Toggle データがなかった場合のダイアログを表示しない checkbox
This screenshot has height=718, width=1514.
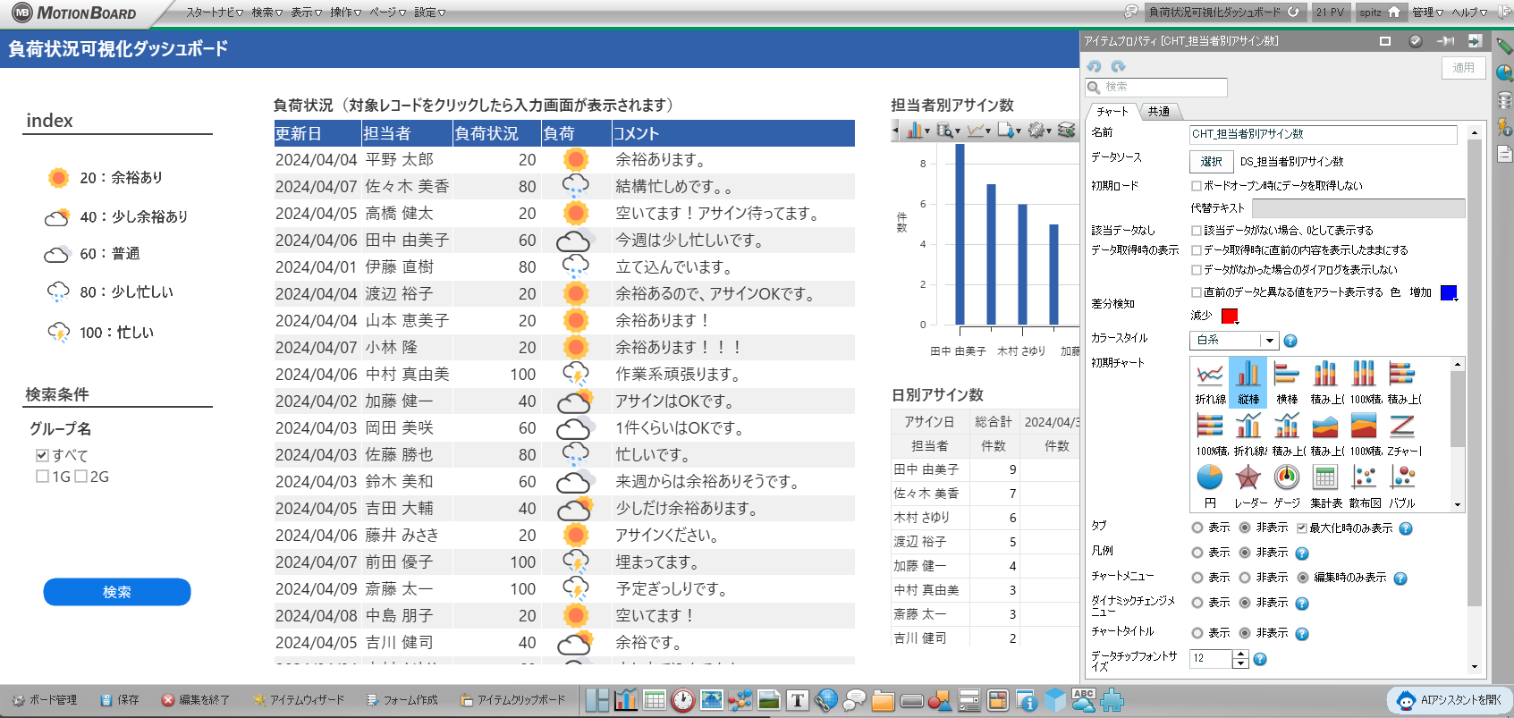pos(1197,270)
